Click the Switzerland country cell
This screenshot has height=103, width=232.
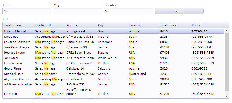[137, 74]
